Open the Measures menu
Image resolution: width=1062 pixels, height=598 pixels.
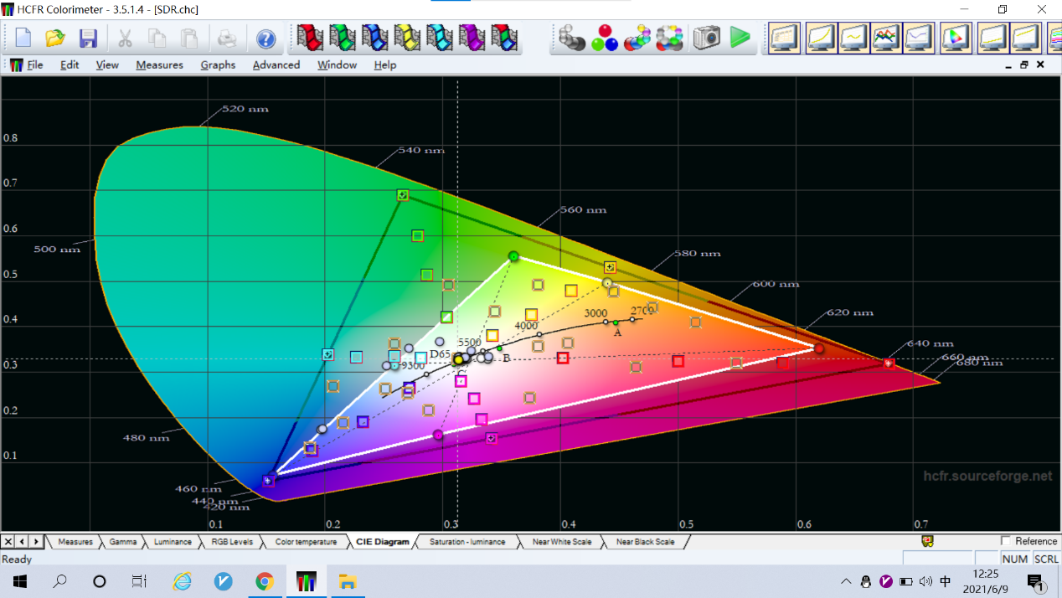point(159,64)
